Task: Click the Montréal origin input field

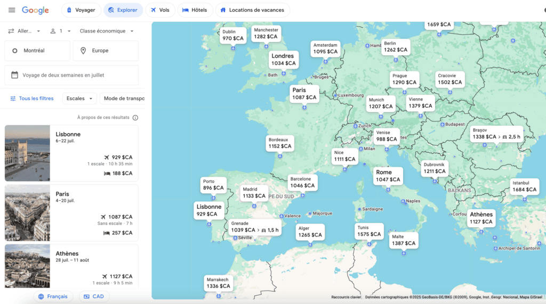Action: [37, 51]
